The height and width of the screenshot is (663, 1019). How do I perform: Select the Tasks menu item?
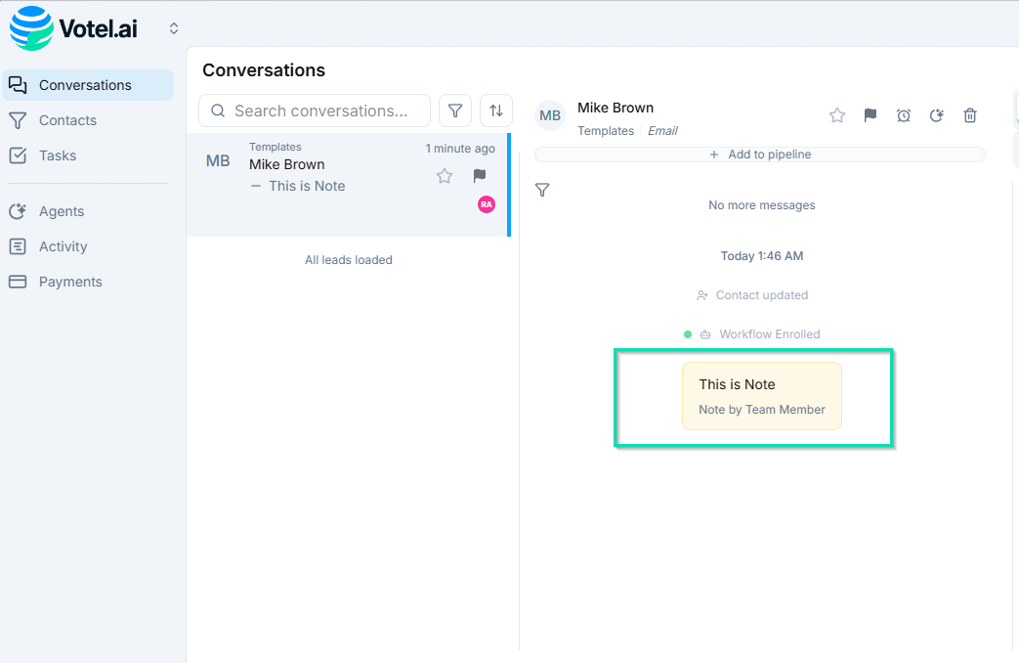coord(59,155)
